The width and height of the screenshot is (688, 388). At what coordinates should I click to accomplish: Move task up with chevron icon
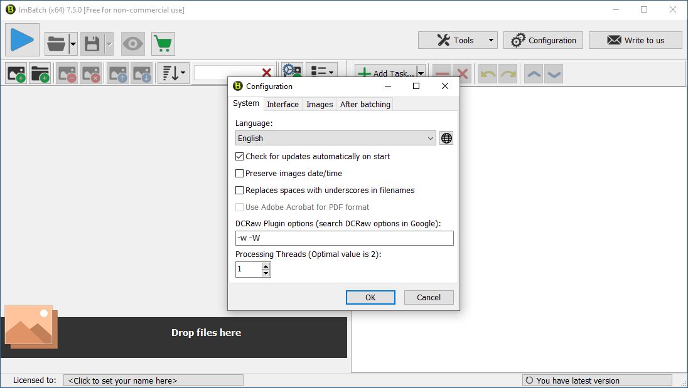click(534, 73)
